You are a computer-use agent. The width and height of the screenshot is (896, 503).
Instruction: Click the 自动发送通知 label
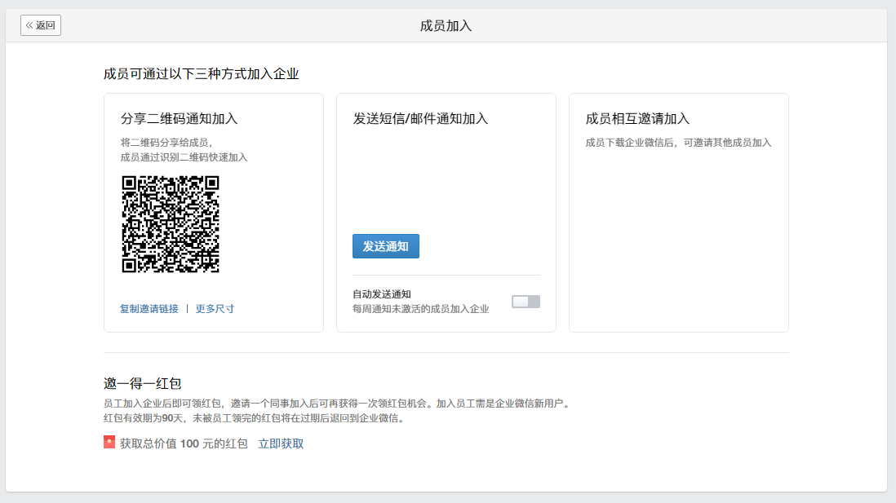pos(382,294)
